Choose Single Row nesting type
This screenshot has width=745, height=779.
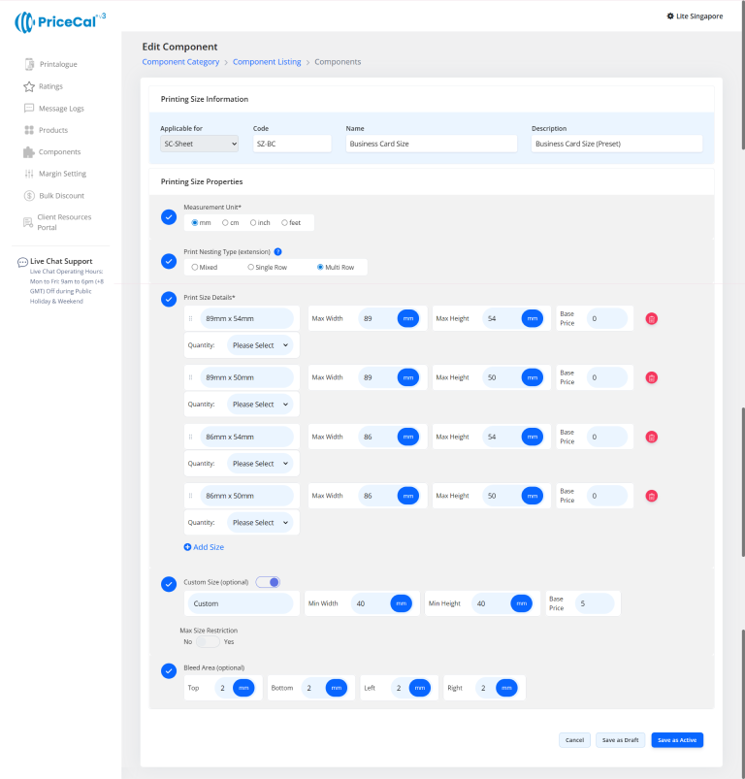[250, 267]
